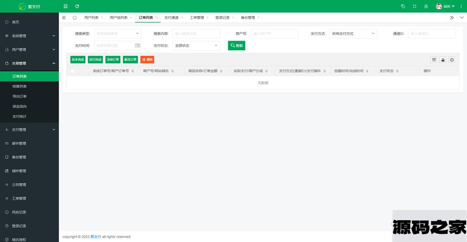Viewport: 467px width, 242px height.
Task: Click the green 搜索 button
Action: 237,46
